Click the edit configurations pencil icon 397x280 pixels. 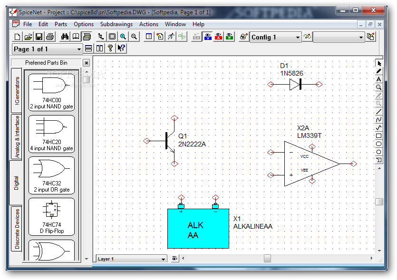[243, 37]
